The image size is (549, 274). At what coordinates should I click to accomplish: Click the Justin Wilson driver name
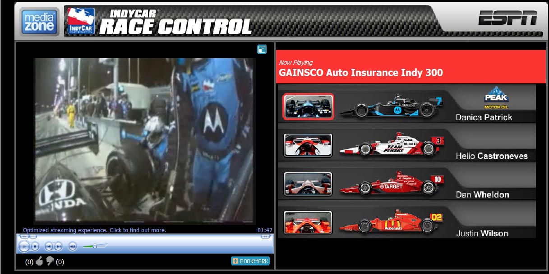[482, 233]
